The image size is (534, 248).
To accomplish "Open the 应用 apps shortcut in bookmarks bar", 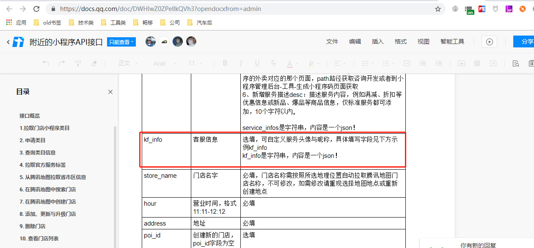I will tap(17, 22).
